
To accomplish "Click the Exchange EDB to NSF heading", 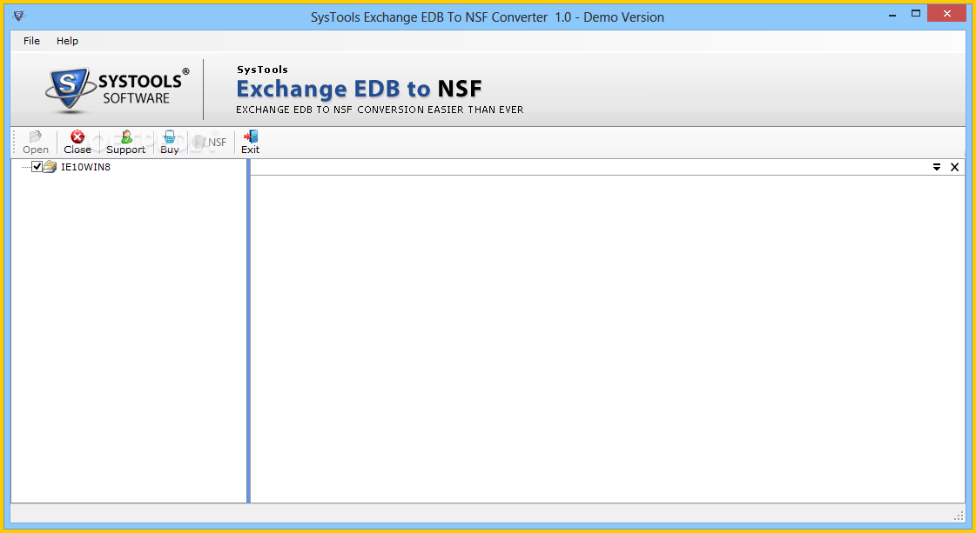I will 360,89.
